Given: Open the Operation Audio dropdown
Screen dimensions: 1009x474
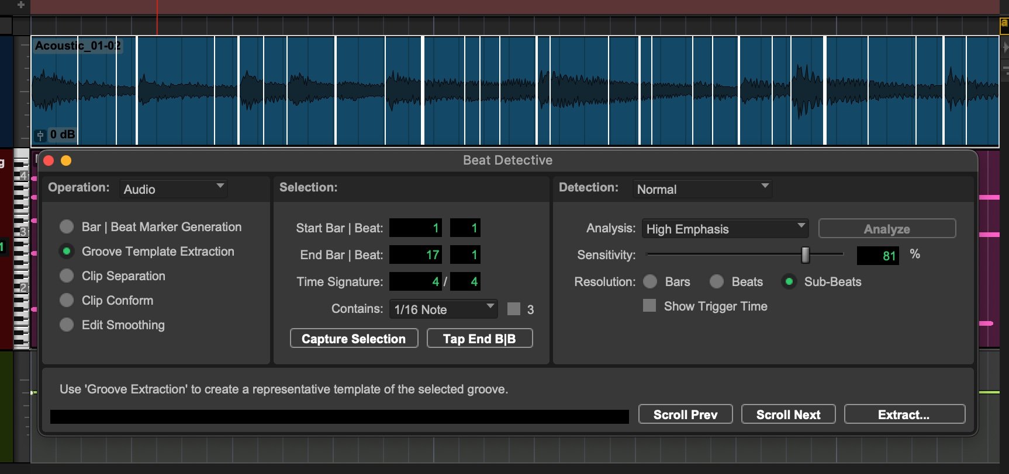Looking at the screenshot, I should pos(173,189).
